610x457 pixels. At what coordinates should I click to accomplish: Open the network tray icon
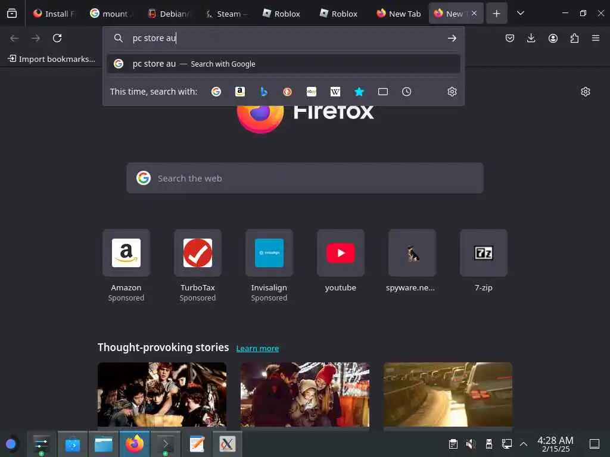pyautogui.click(x=506, y=444)
